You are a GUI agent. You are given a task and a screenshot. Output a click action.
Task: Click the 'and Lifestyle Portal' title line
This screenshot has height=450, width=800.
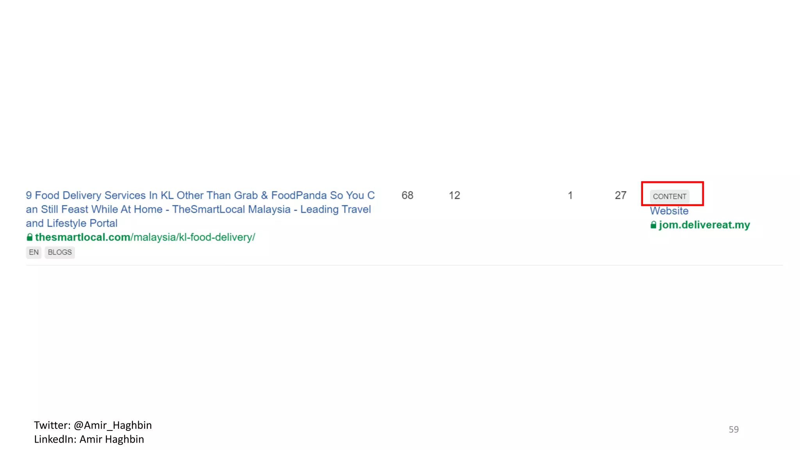click(x=71, y=223)
